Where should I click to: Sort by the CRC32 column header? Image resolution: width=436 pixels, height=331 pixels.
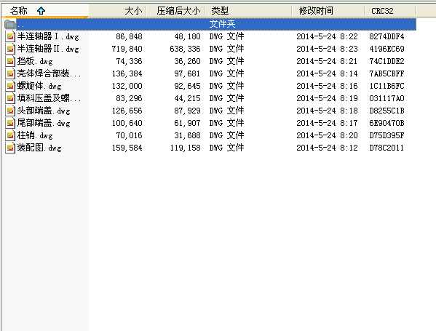(x=390, y=11)
